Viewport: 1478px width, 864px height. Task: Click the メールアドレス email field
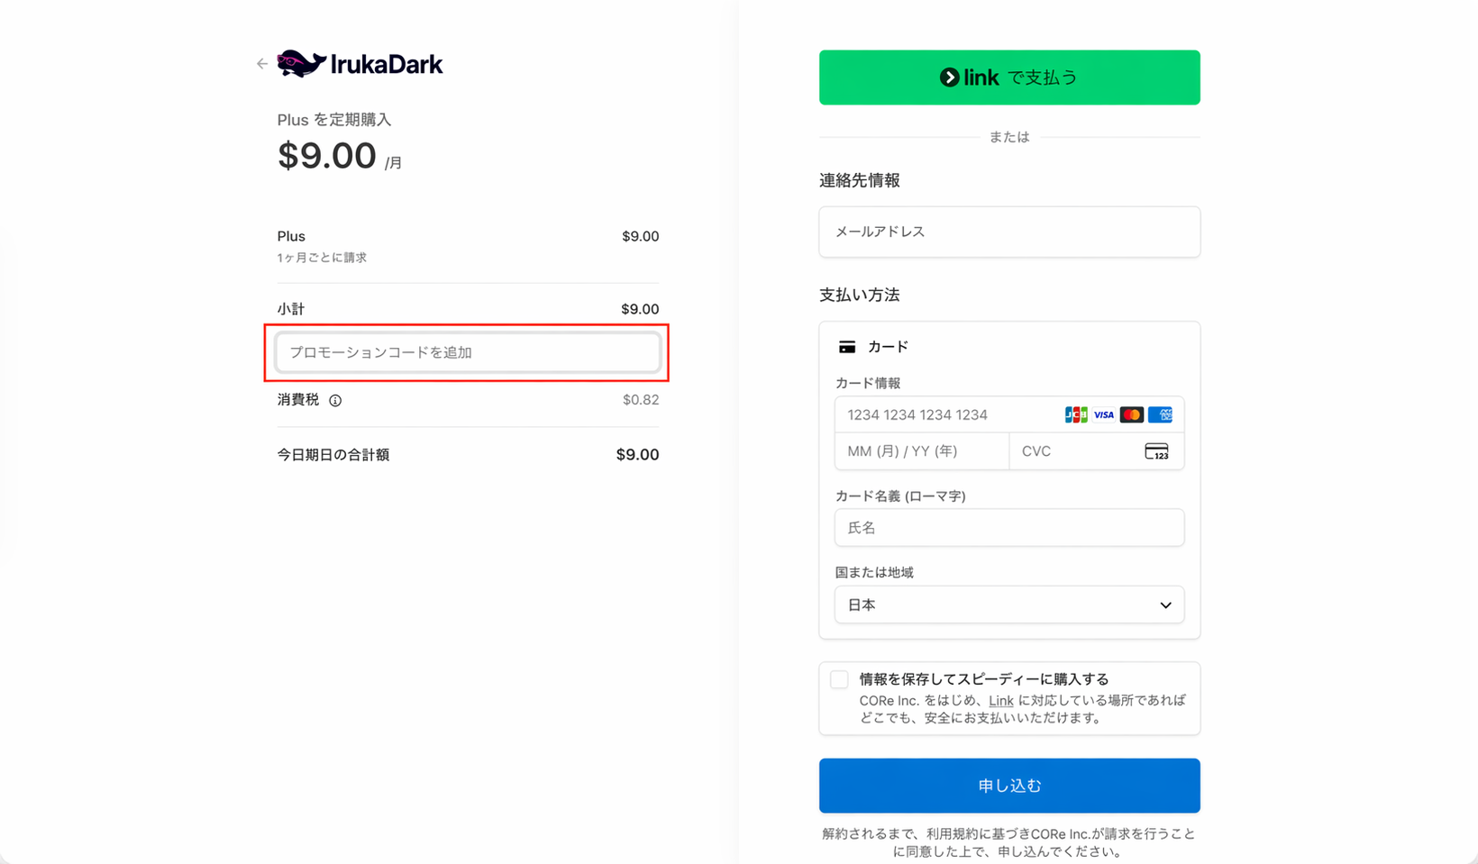pos(1008,232)
